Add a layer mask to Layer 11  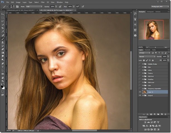[x=151, y=114]
